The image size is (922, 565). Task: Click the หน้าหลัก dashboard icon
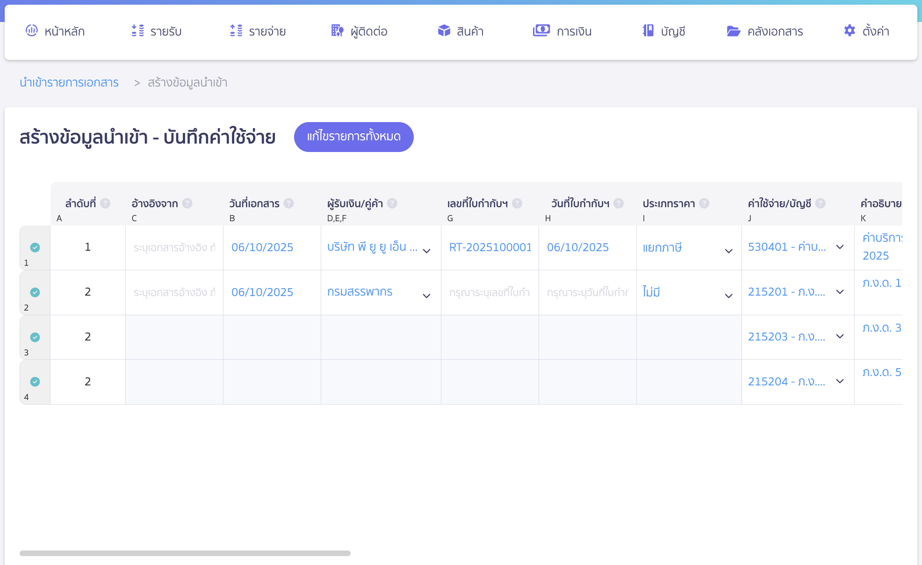31,30
